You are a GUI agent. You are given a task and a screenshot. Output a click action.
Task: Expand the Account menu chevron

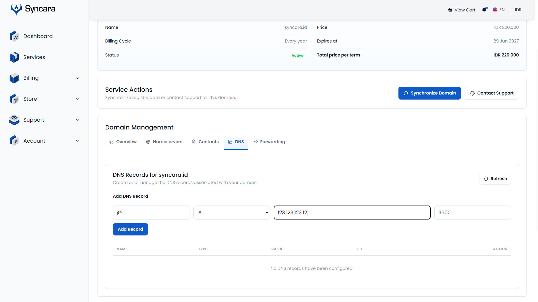(77, 141)
